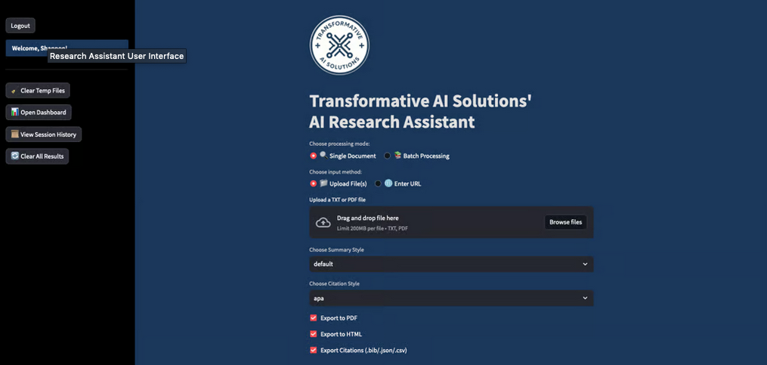The height and width of the screenshot is (365, 767).
Task: Click the refresh icon on Clear All Results
Action: [x=14, y=156]
